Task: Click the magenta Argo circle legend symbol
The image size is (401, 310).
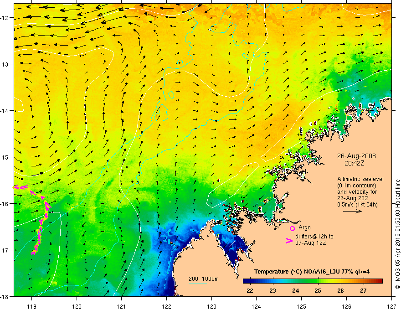Action: (x=292, y=228)
